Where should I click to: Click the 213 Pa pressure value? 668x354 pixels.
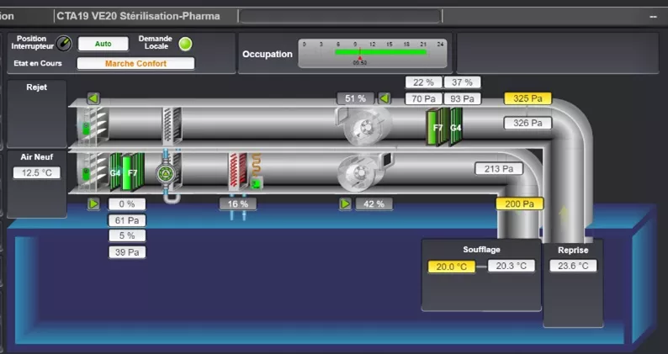498,169
